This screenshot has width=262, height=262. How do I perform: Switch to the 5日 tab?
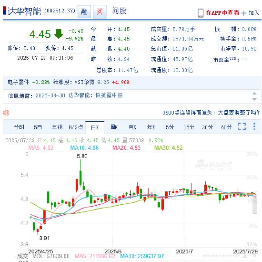[x=38, y=127]
